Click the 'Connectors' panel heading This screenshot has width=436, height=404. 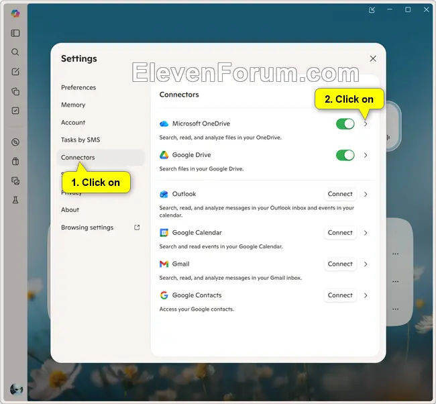click(179, 95)
